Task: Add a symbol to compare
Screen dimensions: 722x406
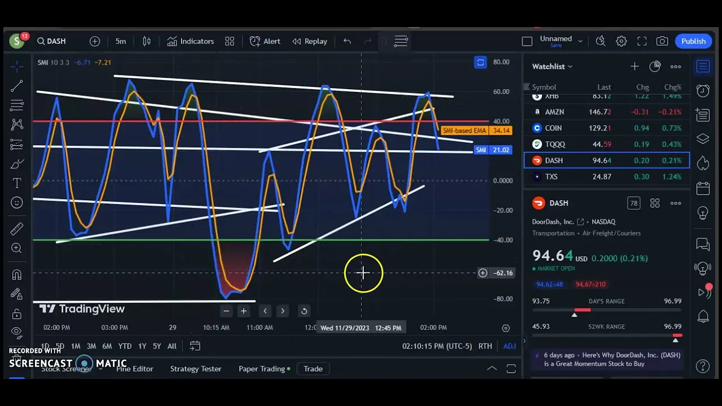Action: (95, 41)
